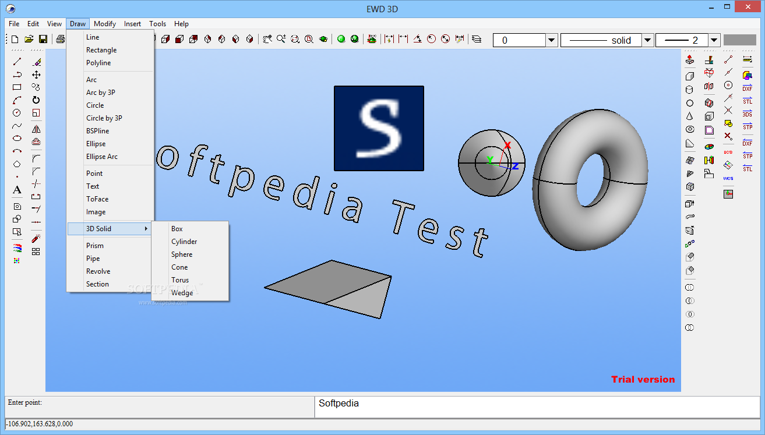Choose Section from the Draw menu
The height and width of the screenshot is (435, 765).
pyautogui.click(x=97, y=284)
